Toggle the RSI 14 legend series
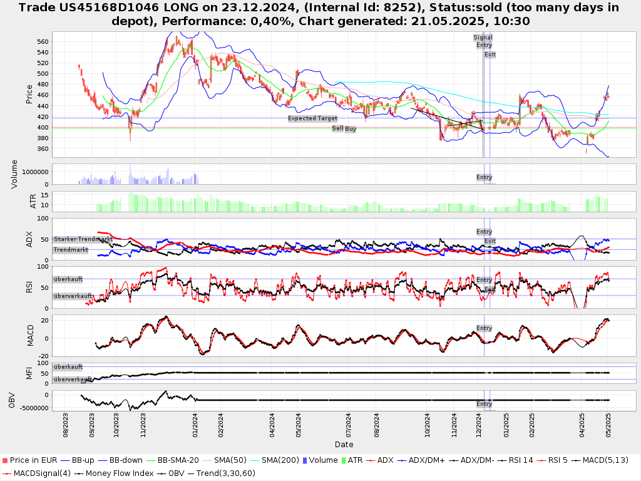 point(516,460)
